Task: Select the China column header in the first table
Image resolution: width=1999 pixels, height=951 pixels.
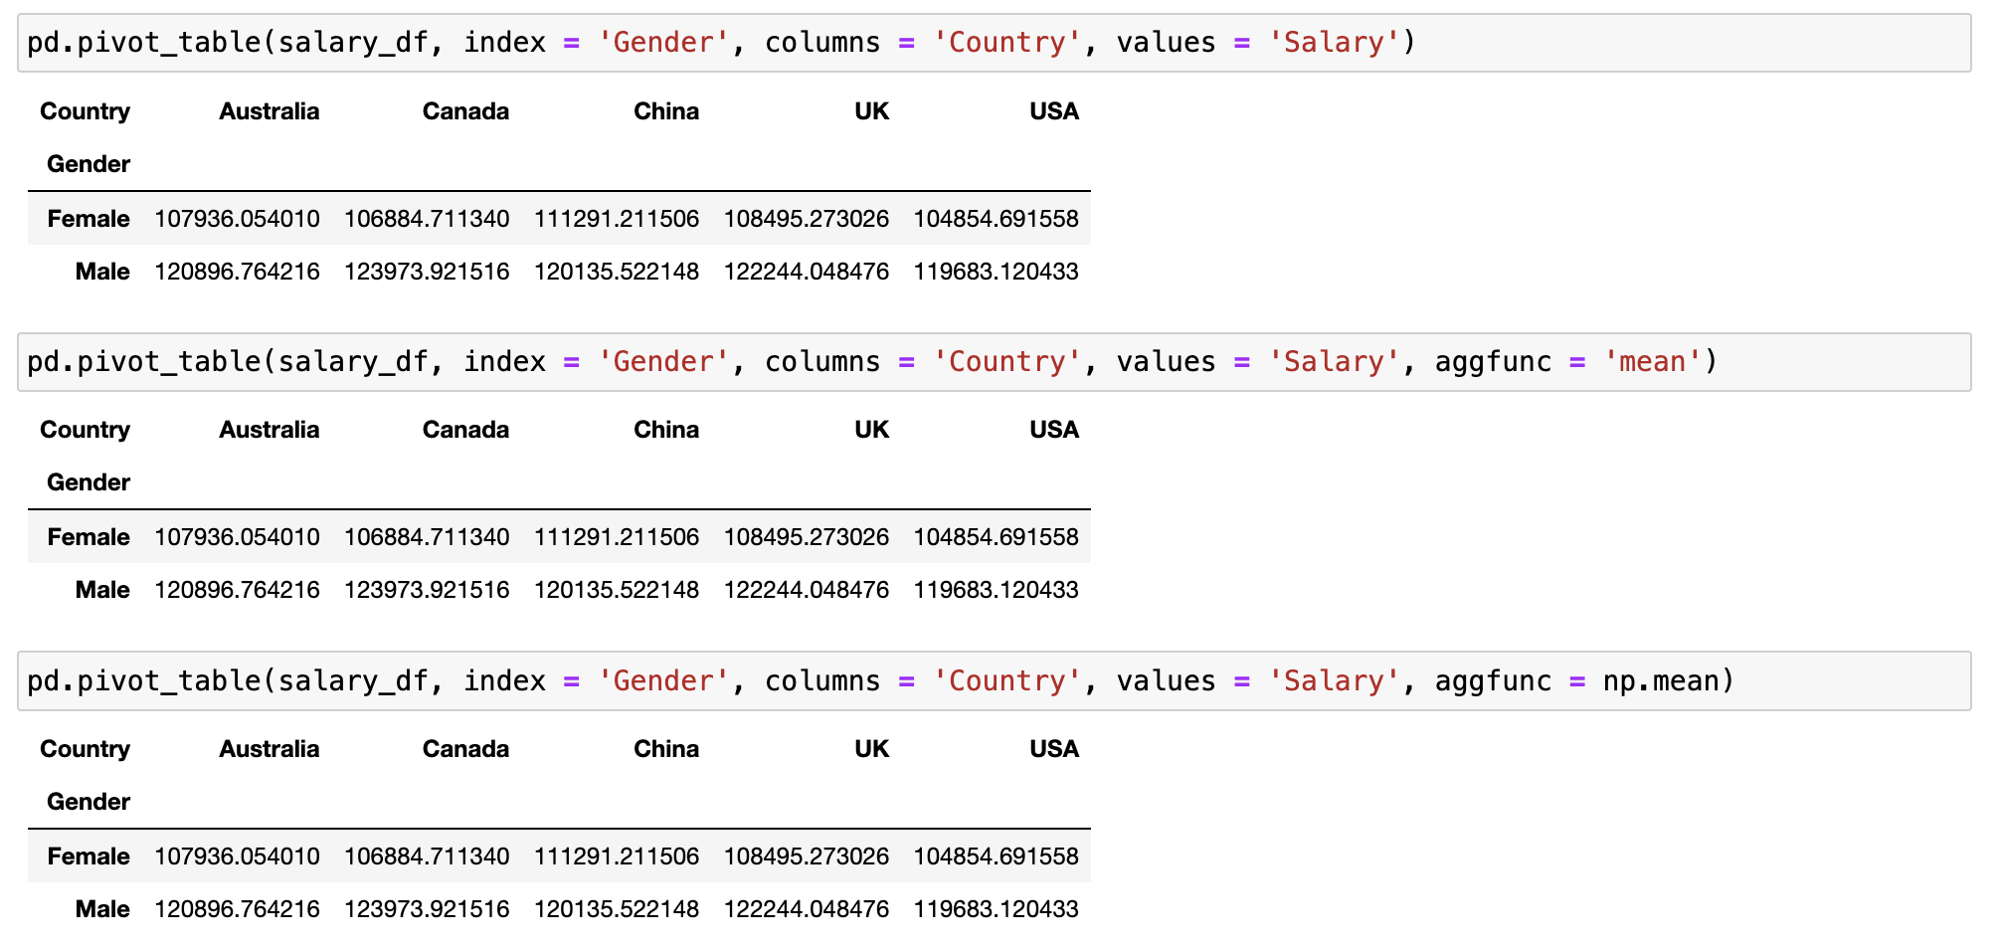Action: (666, 111)
